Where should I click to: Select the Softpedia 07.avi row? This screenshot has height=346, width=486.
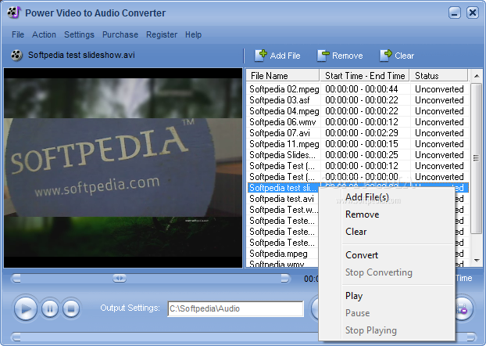[358, 133]
